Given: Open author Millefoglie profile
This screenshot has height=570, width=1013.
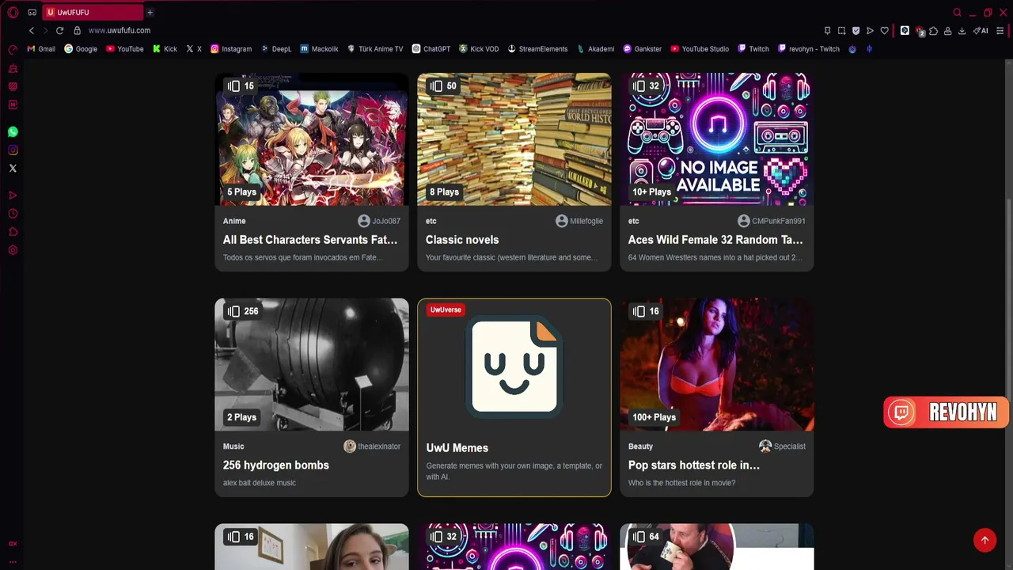Looking at the screenshot, I should (579, 221).
